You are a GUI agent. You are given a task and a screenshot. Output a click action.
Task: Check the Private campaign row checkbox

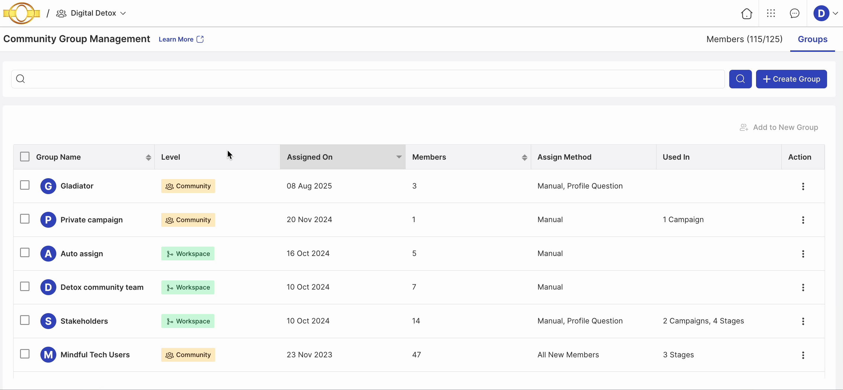[x=24, y=219]
